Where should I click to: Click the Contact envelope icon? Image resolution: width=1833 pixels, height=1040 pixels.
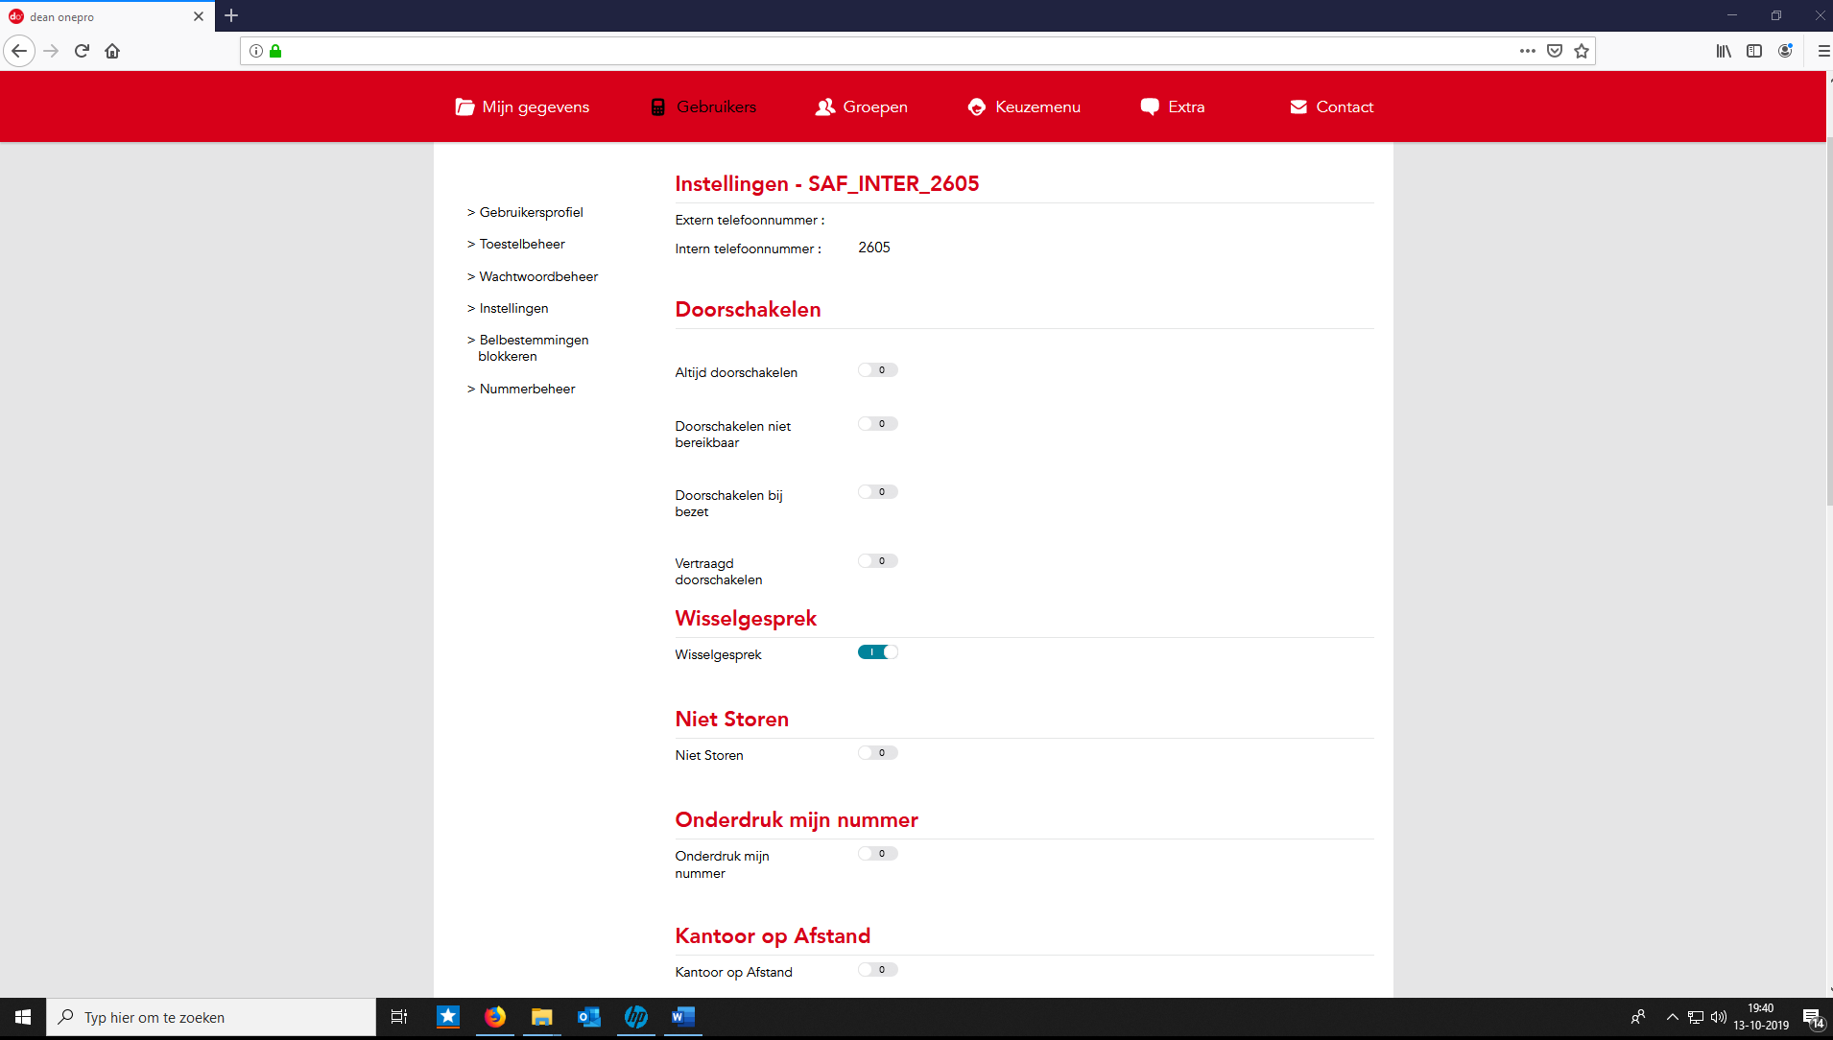pyautogui.click(x=1298, y=106)
